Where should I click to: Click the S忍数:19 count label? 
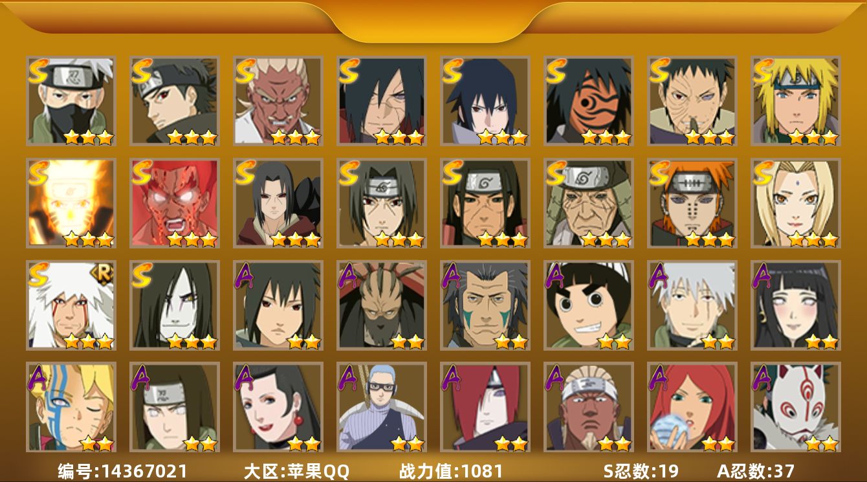[642, 471]
